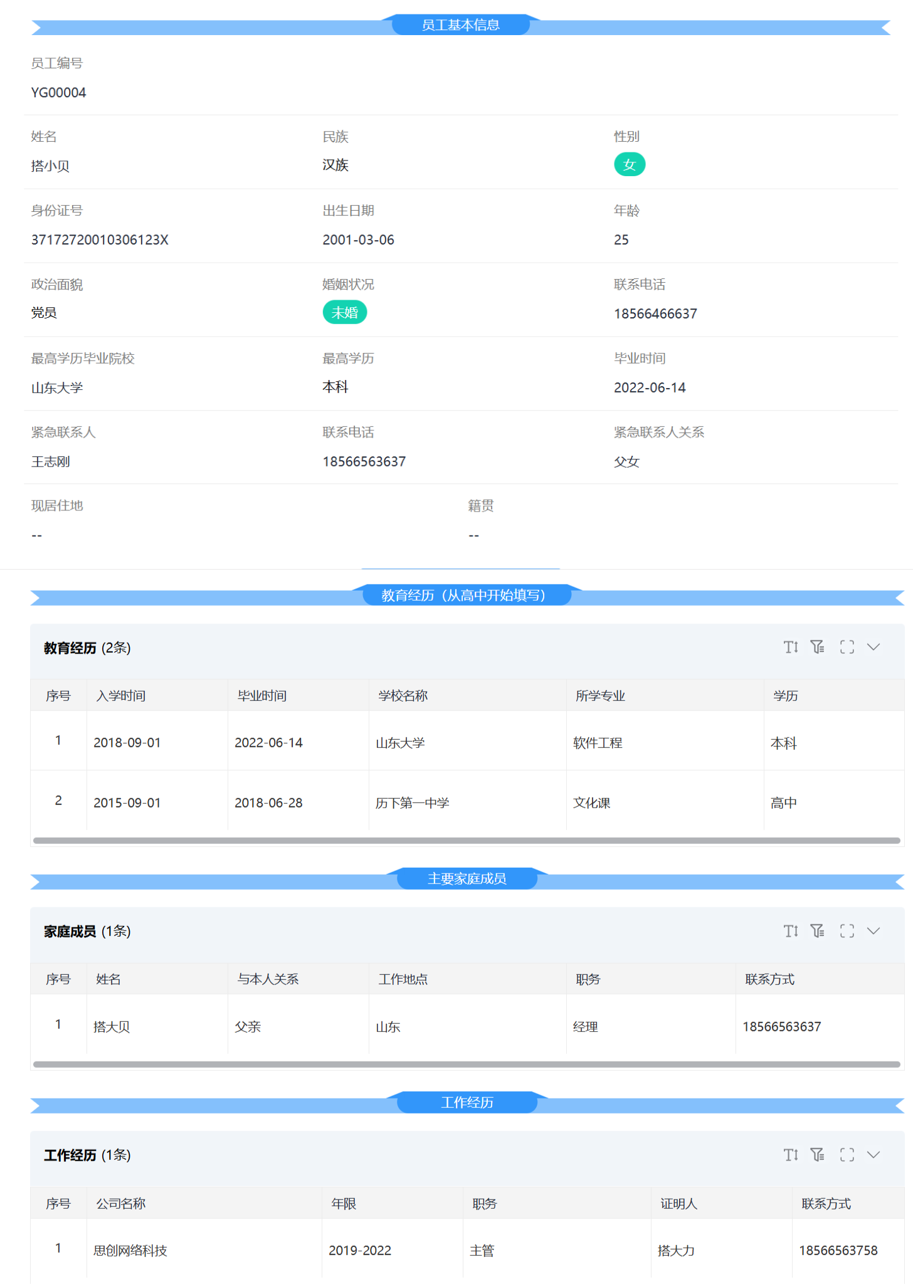Toggle fullscreen for 家庭成员 table
This screenshot has height=1284, width=913.
(847, 931)
